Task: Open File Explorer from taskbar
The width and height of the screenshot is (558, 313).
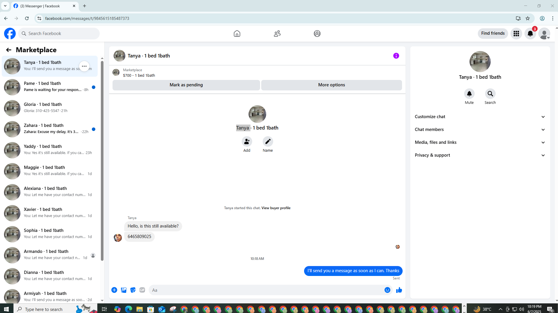Action: pyautogui.click(x=139, y=309)
